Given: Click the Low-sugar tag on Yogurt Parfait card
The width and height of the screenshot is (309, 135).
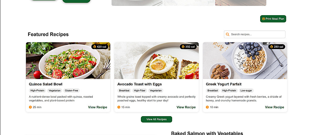Looking at the screenshot, I should (246, 91).
